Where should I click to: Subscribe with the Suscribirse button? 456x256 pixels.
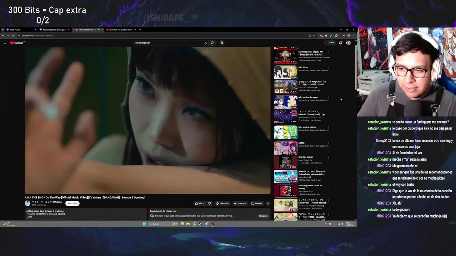pyautogui.click(x=72, y=203)
